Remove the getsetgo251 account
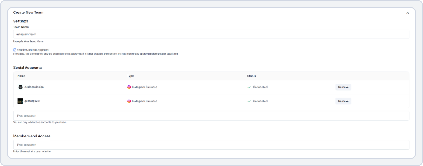The image size is (423, 166). click(x=343, y=101)
